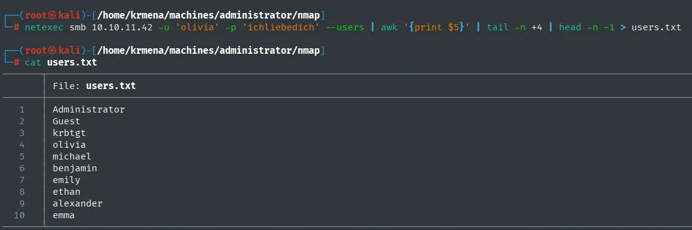The image size is (692, 230).
Task: Select the 'michael' username line
Action: [72, 156]
